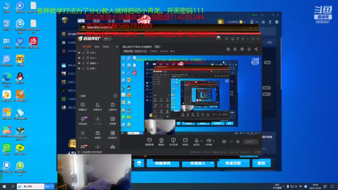This screenshot has height=190, width=338.
Task: Click the 返回 back button
Action: tap(262, 163)
